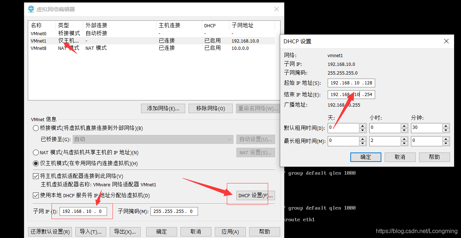Click 导入(T)... button
This screenshot has height=238, width=461.
[91, 232]
